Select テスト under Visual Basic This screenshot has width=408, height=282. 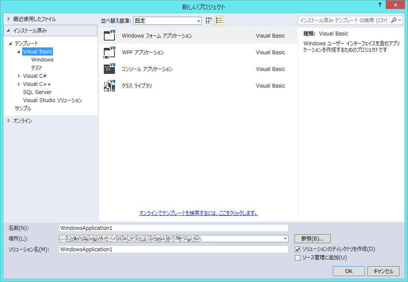point(37,68)
